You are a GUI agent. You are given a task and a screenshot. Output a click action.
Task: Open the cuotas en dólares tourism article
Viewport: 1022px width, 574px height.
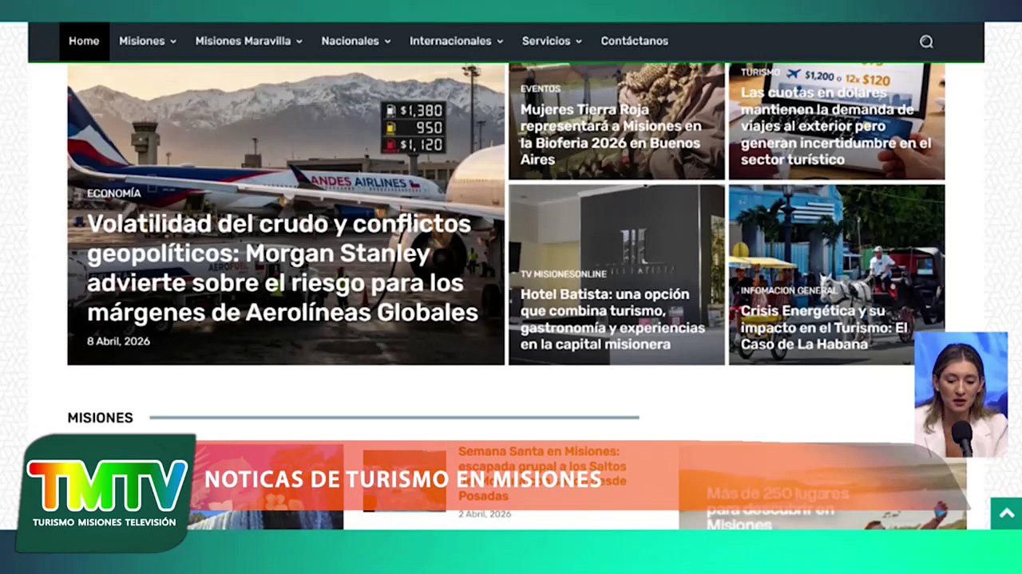(x=836, y=126)
